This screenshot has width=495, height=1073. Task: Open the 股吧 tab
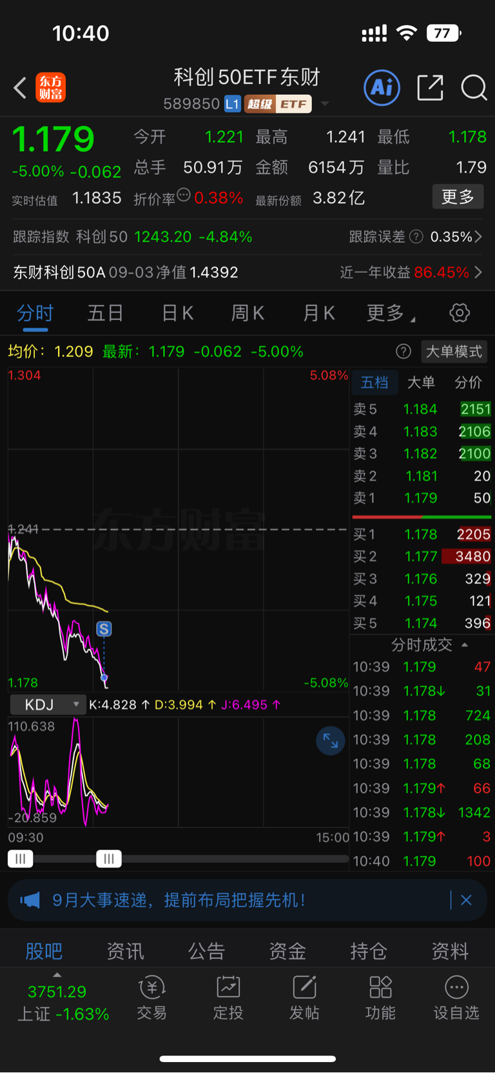[x=44, y=950]
